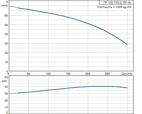This screenshot has height=114, width=142.
Task: Click the 100 label on the flow axis
Action: point(48,74)
